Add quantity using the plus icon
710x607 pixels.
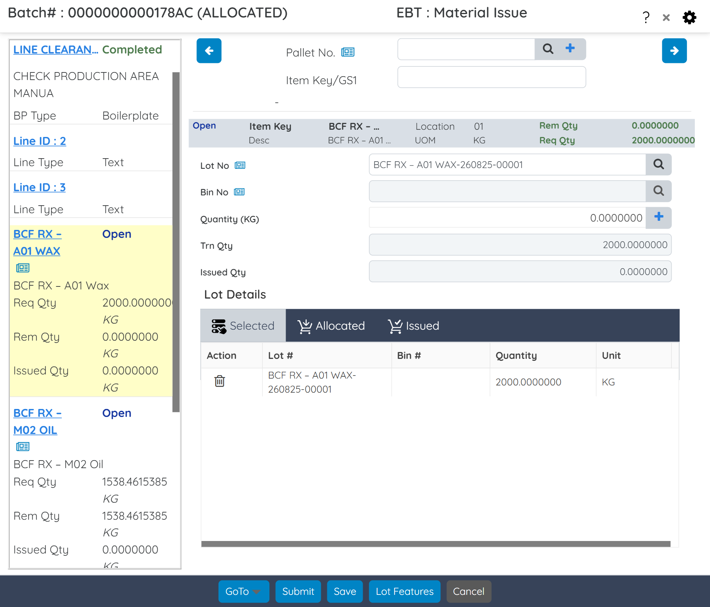click(659, 217)
